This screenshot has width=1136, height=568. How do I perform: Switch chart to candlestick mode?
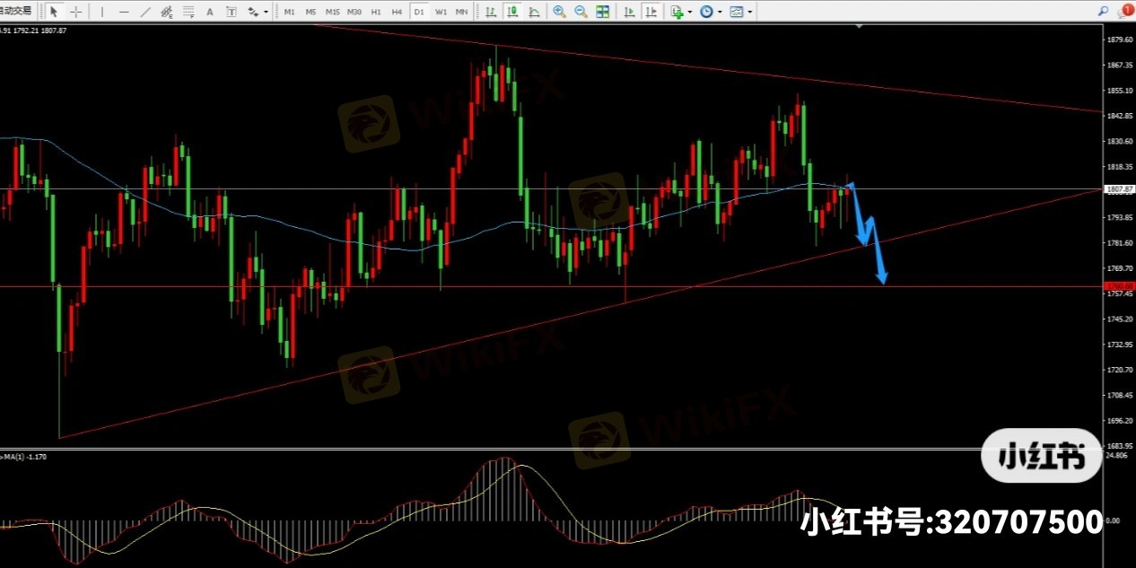pos(511,12)
